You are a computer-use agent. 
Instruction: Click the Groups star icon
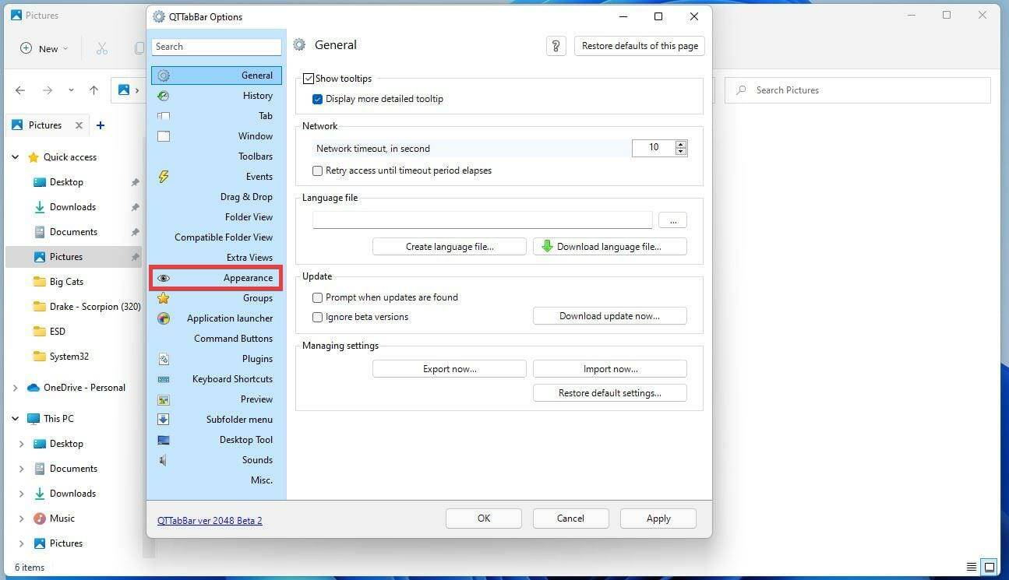point(163,297)
